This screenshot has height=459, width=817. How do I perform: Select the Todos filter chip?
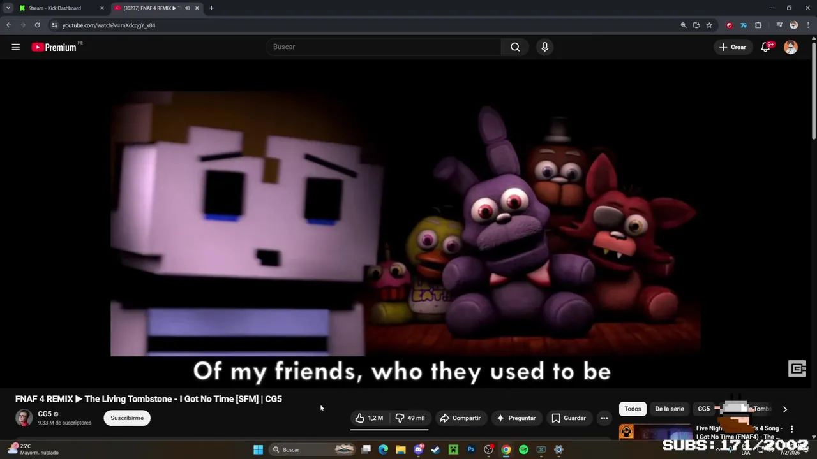pyautogui.click(x=633, y=409)
